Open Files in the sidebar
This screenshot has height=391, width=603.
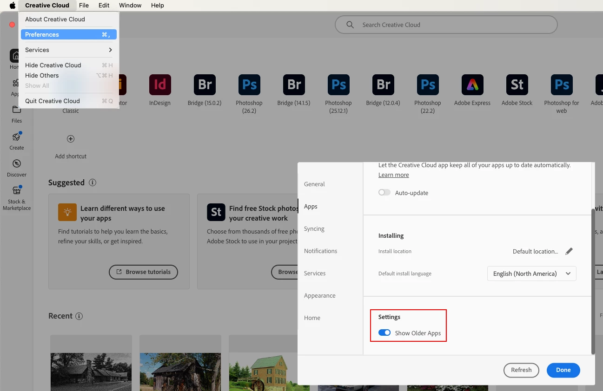click(17, 114)
